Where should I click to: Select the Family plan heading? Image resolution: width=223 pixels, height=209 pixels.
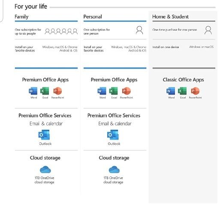click(x=21, y=17)
